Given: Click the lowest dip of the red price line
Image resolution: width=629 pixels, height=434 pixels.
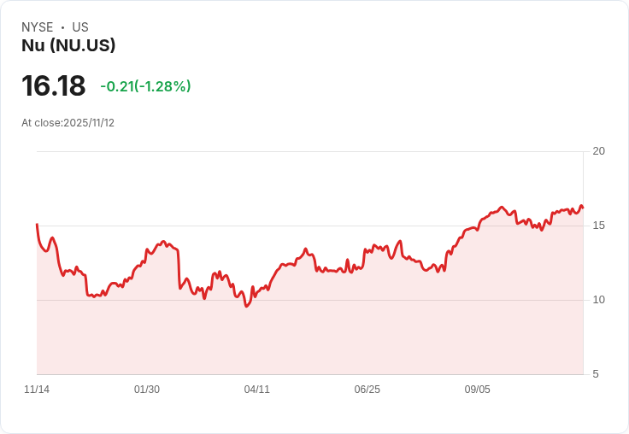Looking at the screenshot, I should pos(246,306).
